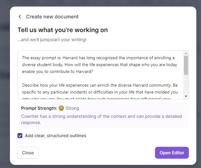The width and height of the screenshot is (201, 168).
Task: Click the "Prompt Strength:" label
Action: point(39,108)
